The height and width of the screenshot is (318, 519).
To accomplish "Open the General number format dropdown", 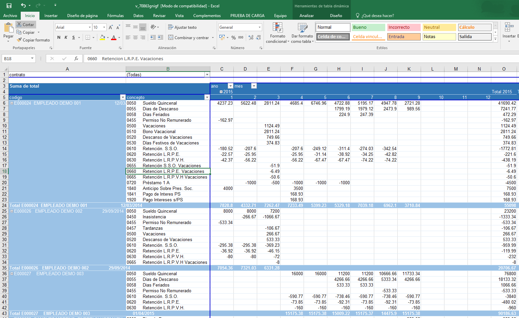I will pyautogui.click(x=259, y=27).
